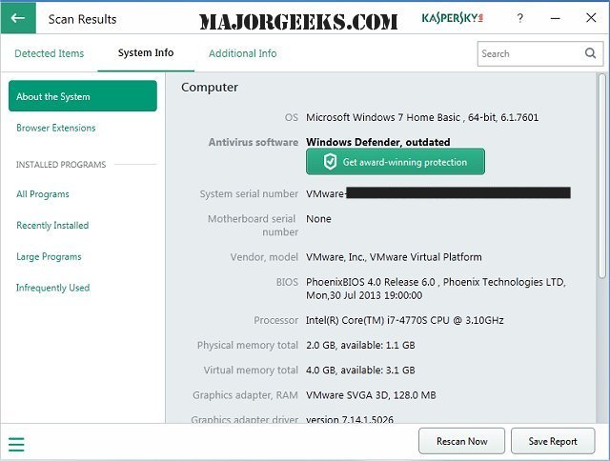Click Get award-winning protection button
Image resolution: width=610 pixels, height=461 pixels.
click(x=396, y=162)
